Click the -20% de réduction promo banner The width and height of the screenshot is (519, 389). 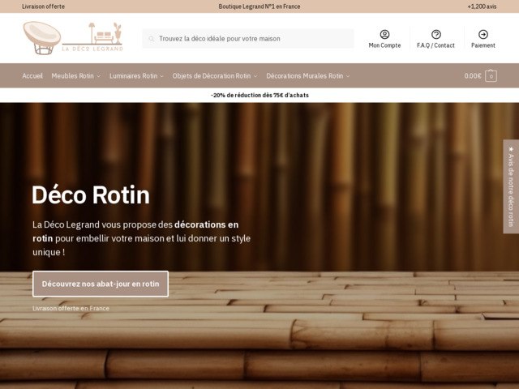(259, 95)
